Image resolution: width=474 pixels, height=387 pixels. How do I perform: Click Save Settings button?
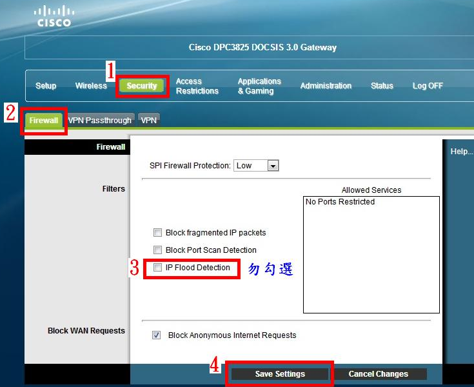[280, 374]
